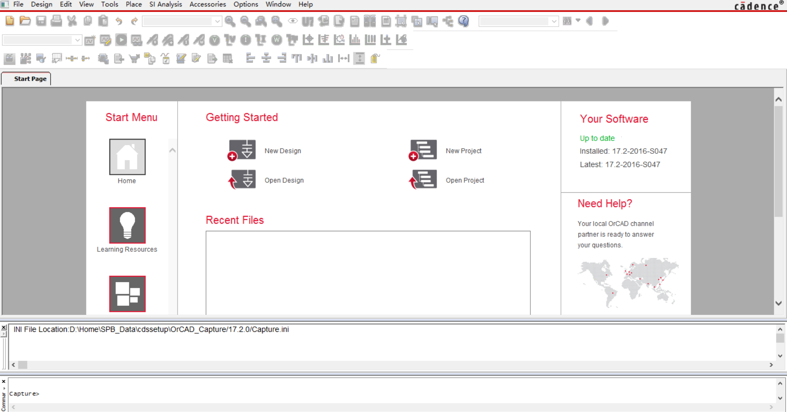Click the circled I current bias icon

click(245, 40)
